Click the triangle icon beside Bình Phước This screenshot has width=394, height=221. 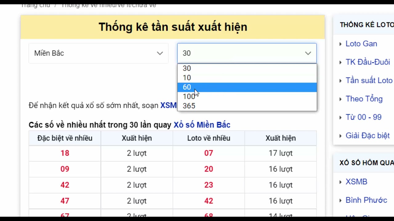pos(341,200)
